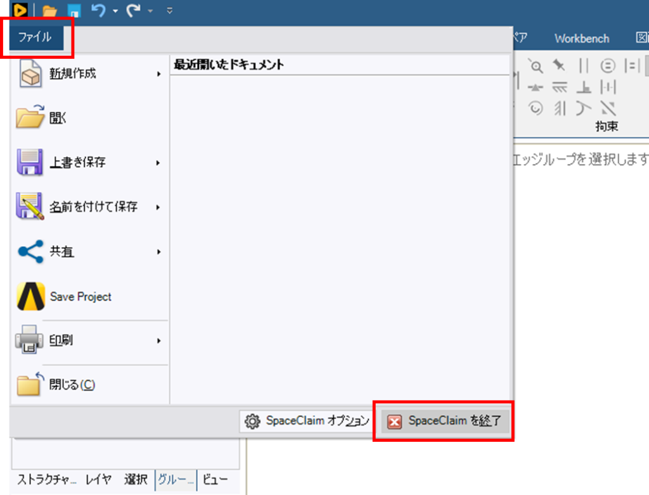The image size is (649, 495).
Task: Open the redo history dropdown arrow
Action: tap(150, 11)
